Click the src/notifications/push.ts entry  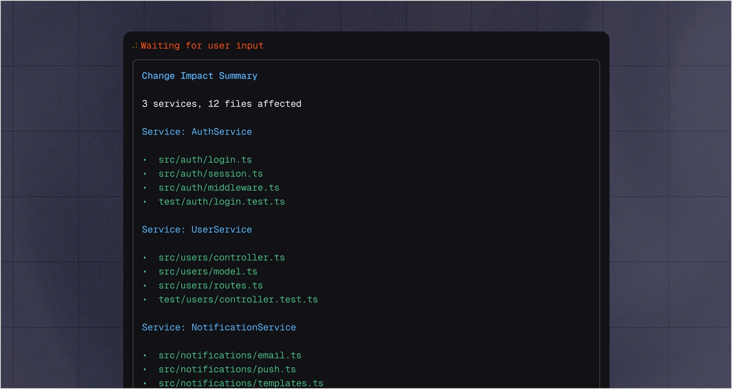pos(227,370)
